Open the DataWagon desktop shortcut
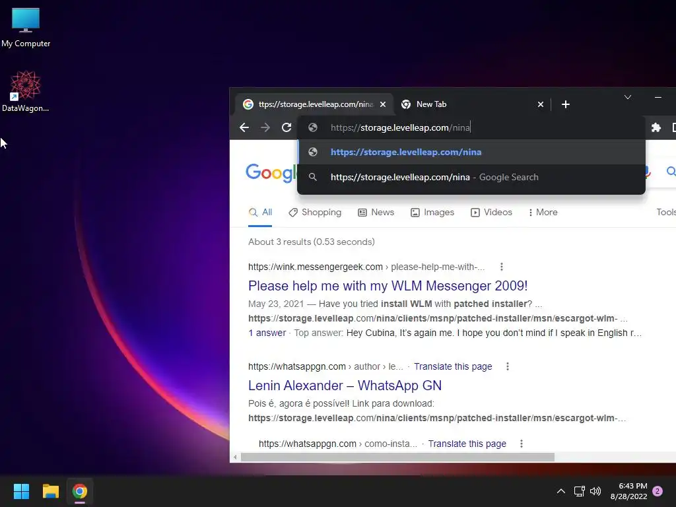The image size is (676, 507). click(x=26, y=91)
